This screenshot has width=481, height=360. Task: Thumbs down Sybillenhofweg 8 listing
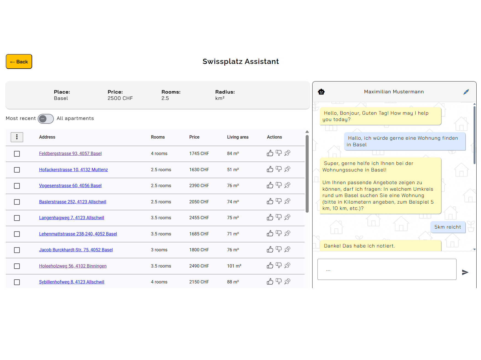coord(279,282)
